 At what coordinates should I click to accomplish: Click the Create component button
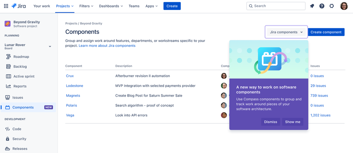pos(326,32)
